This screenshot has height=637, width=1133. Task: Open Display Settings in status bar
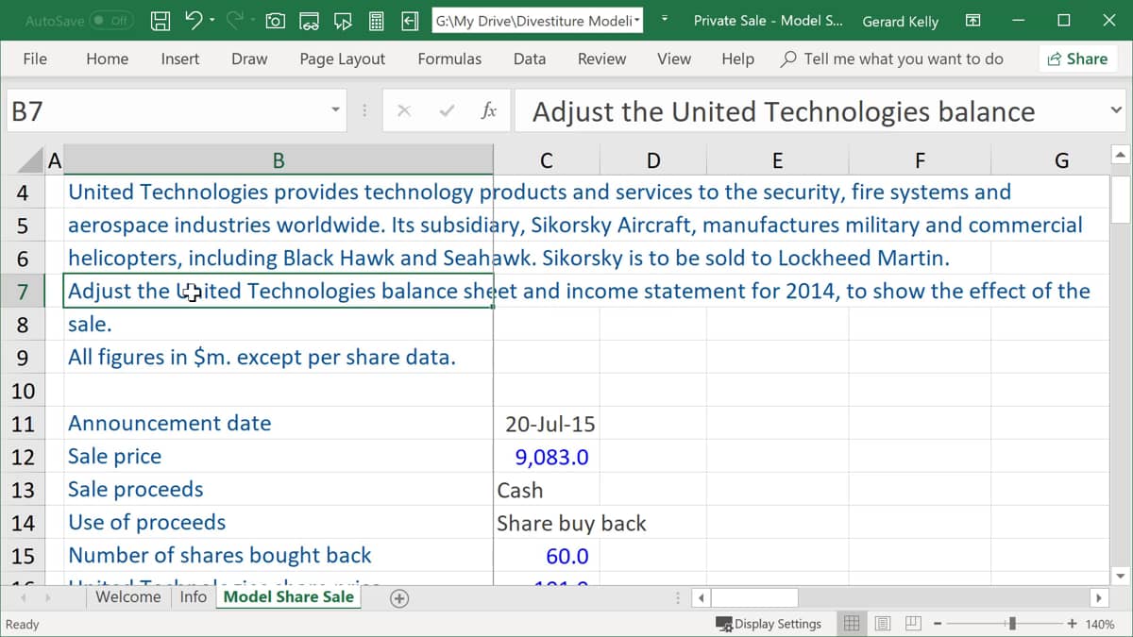769,624
